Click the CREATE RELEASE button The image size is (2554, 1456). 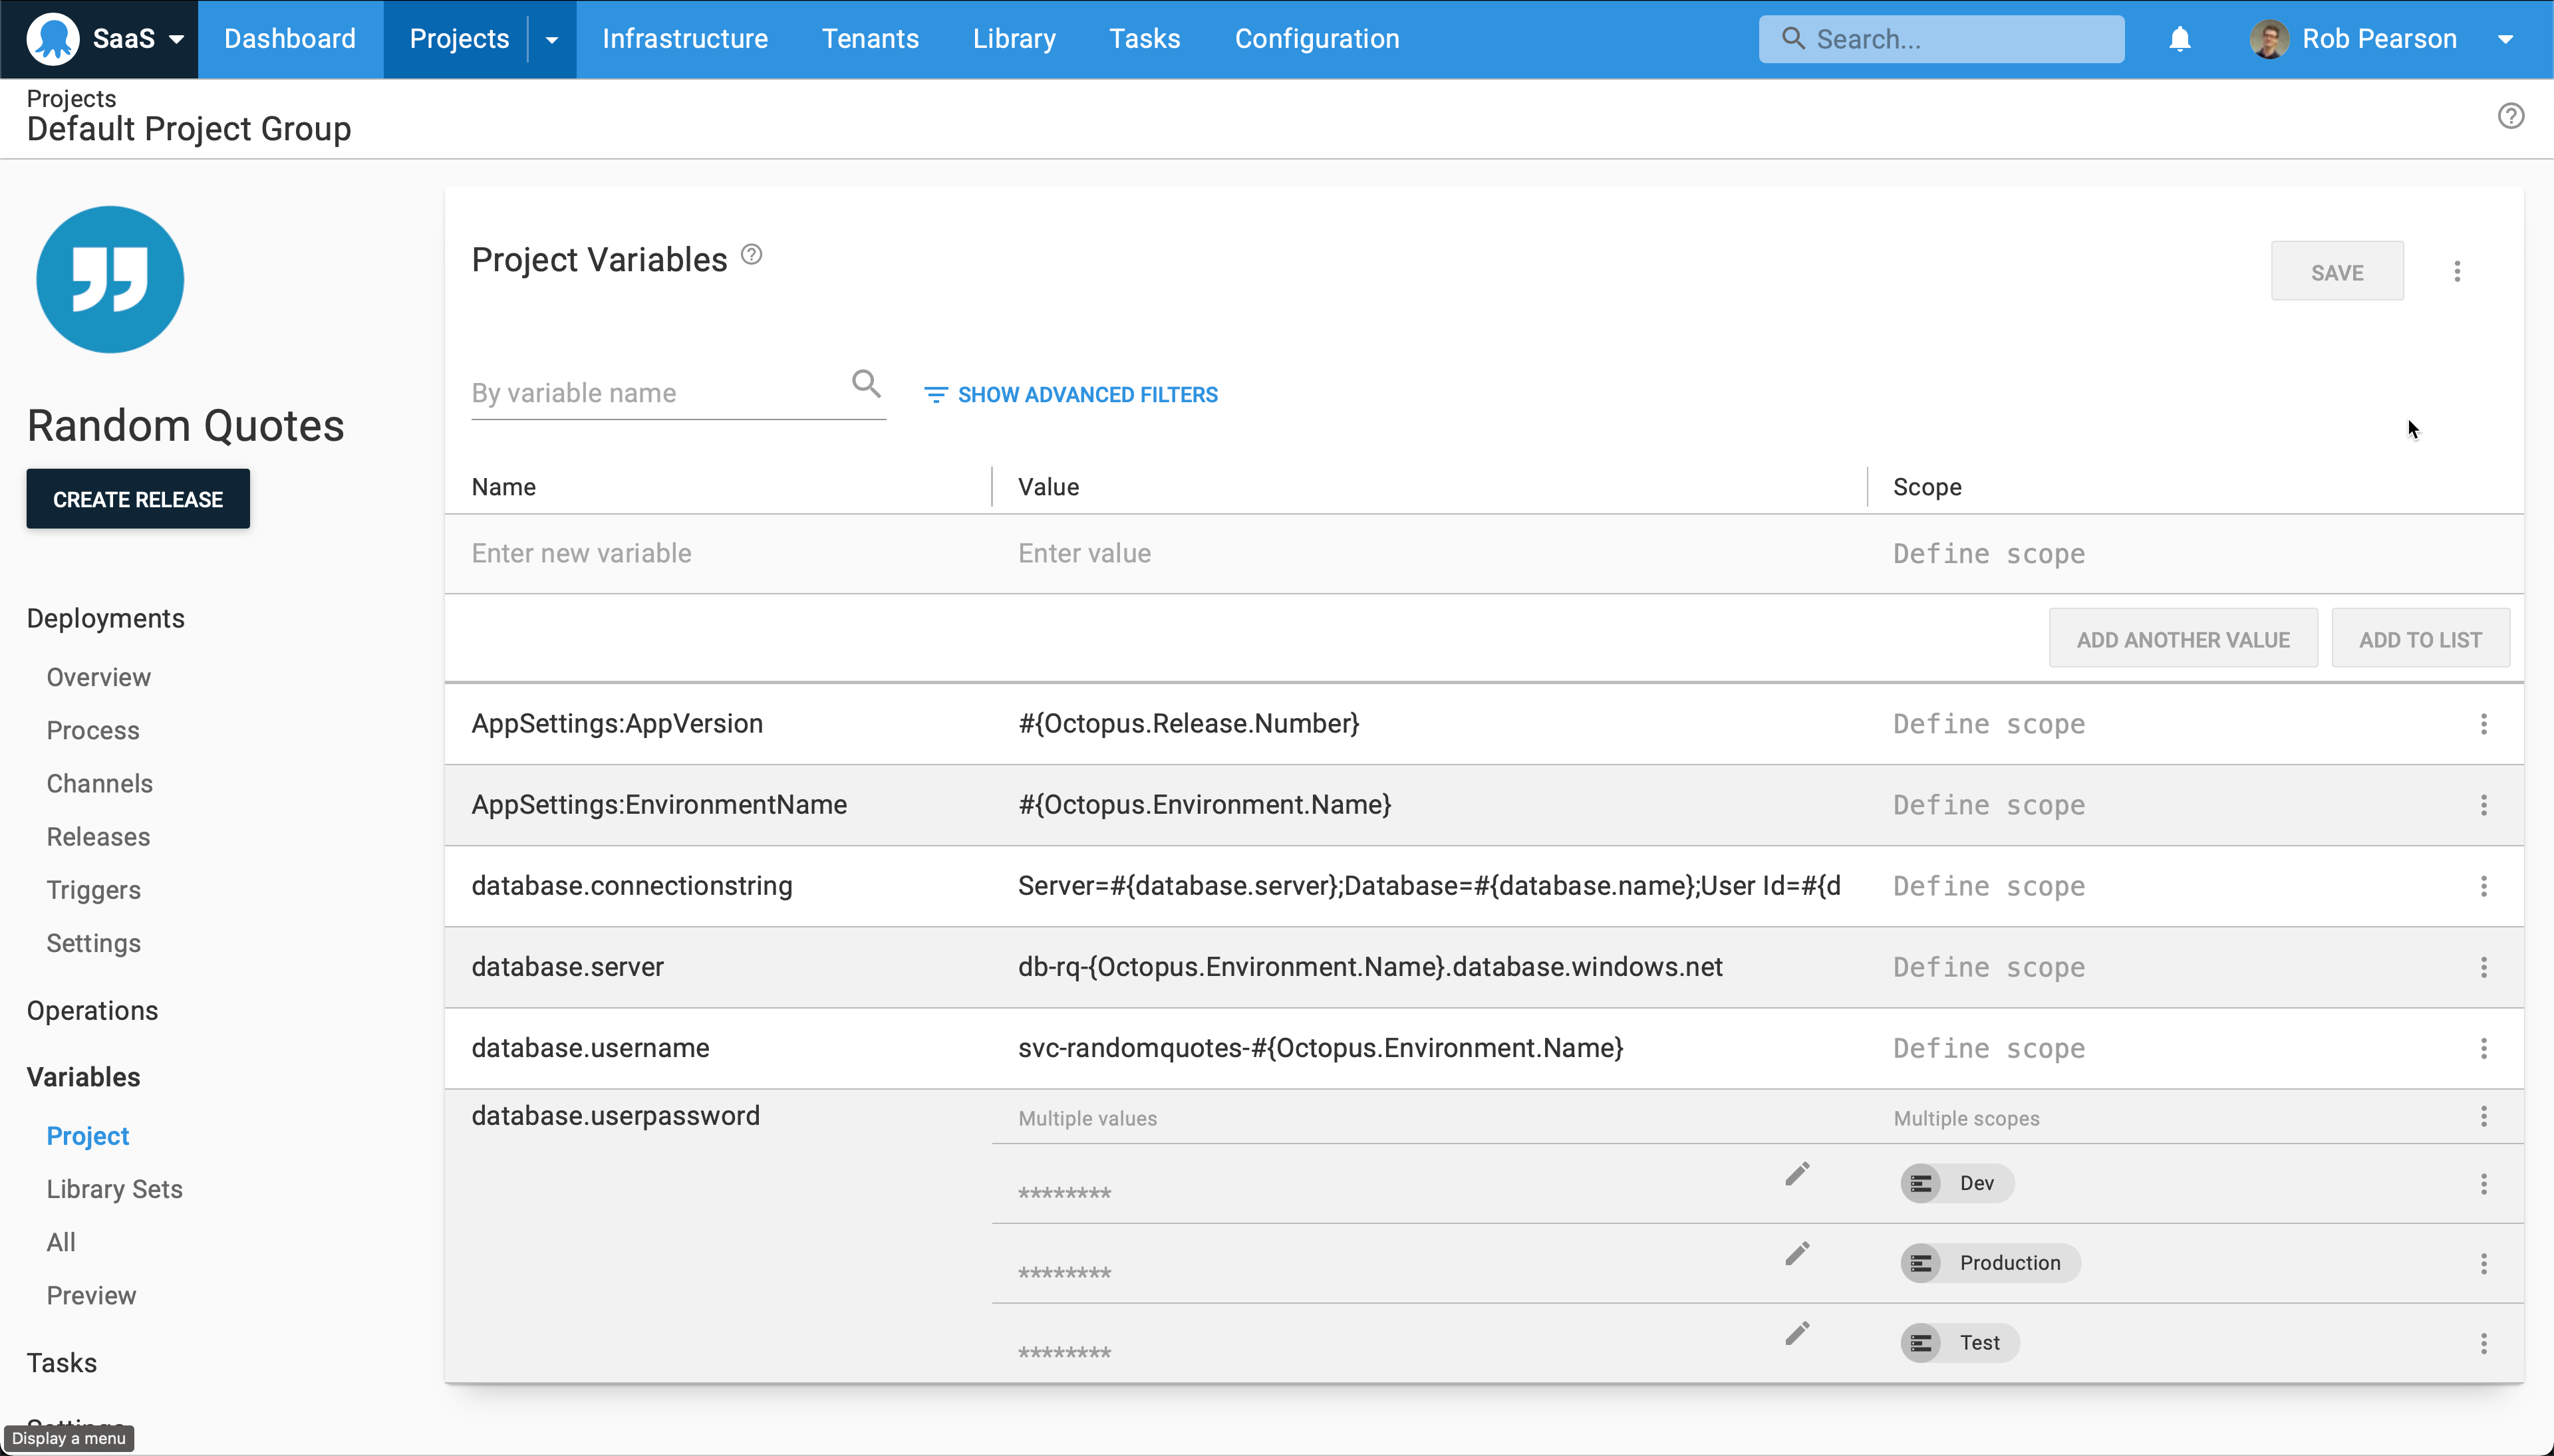tap(137, 498)
